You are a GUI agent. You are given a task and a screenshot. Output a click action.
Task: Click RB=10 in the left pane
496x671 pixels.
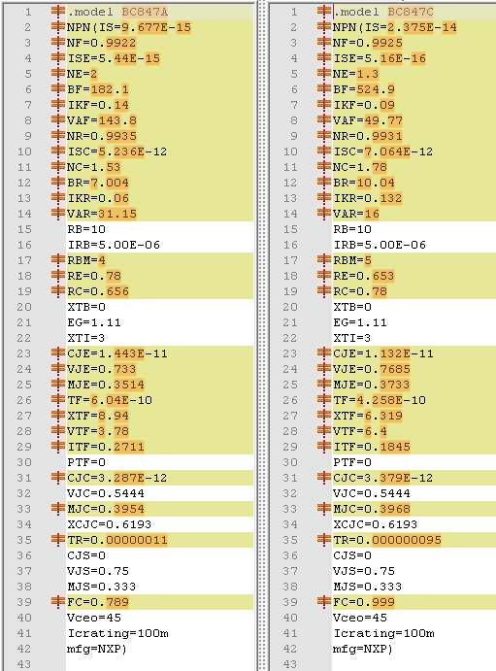click(86, 229)
